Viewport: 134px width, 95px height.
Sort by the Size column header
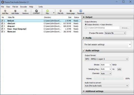tap(67, 17)
